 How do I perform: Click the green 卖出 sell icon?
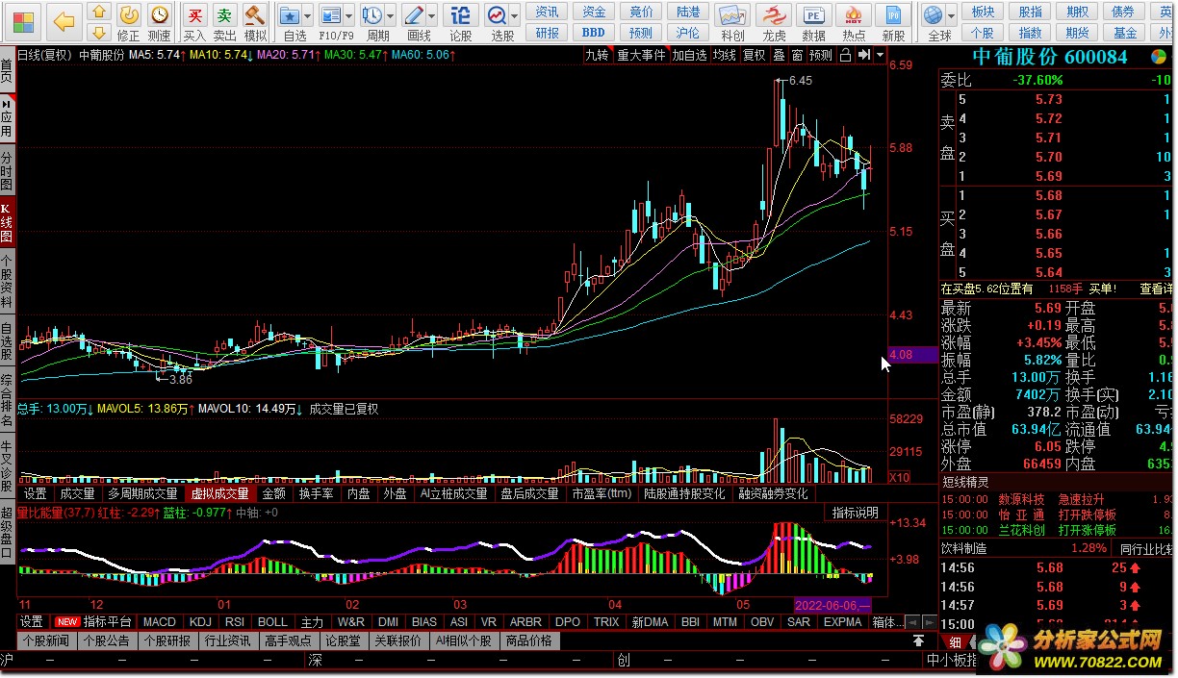224,14
